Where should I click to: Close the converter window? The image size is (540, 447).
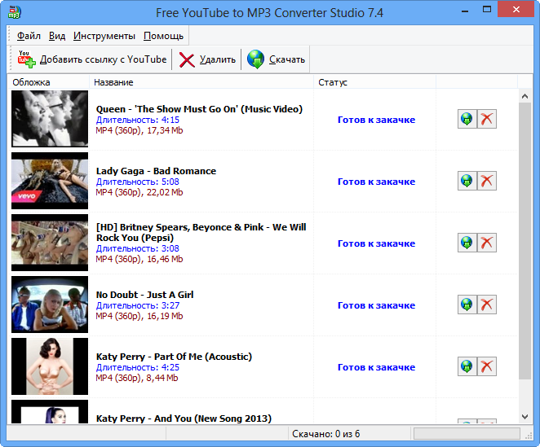pyautogui.click(x=516, y=10)
